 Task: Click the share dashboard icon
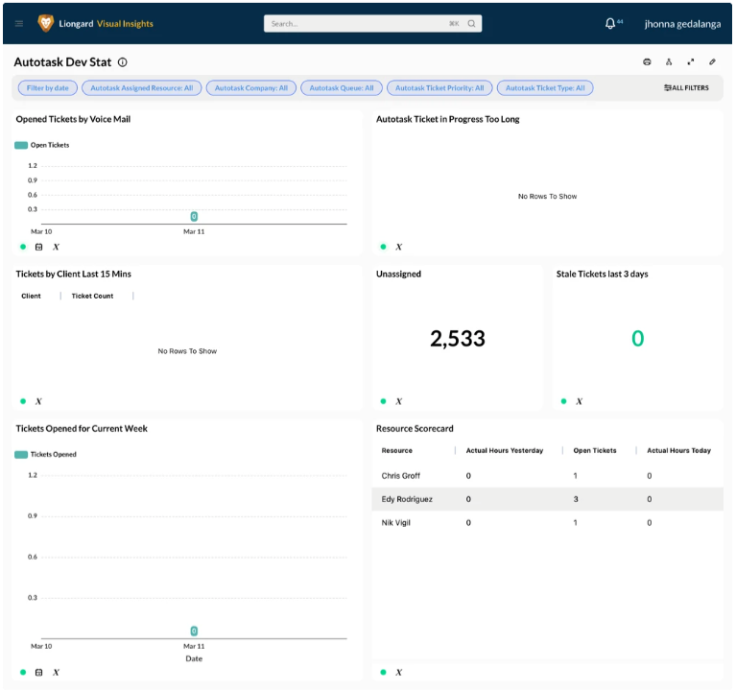click(669, 62)
